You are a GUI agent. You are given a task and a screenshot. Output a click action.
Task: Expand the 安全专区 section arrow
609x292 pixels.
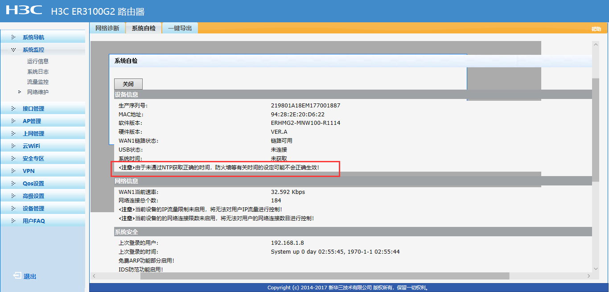13,158
